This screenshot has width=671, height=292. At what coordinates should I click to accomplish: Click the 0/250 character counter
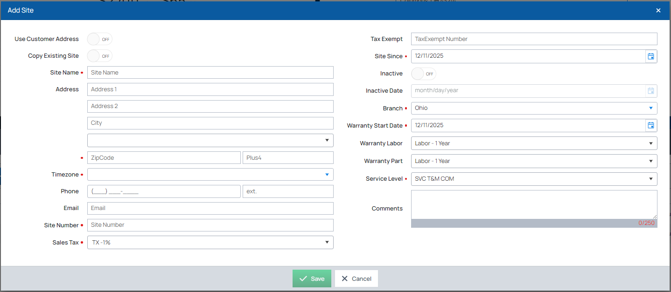(x=647, y=223)
